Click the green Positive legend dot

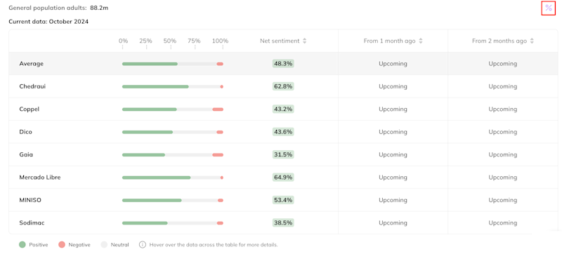tap(22, 245)
